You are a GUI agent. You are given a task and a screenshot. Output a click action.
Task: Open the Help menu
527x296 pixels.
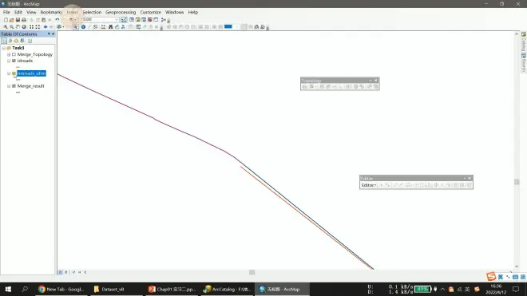193,12
